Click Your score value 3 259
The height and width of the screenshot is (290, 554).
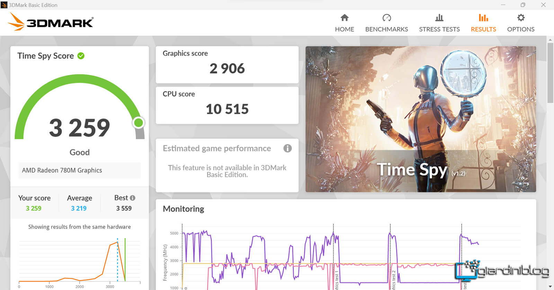34,208
